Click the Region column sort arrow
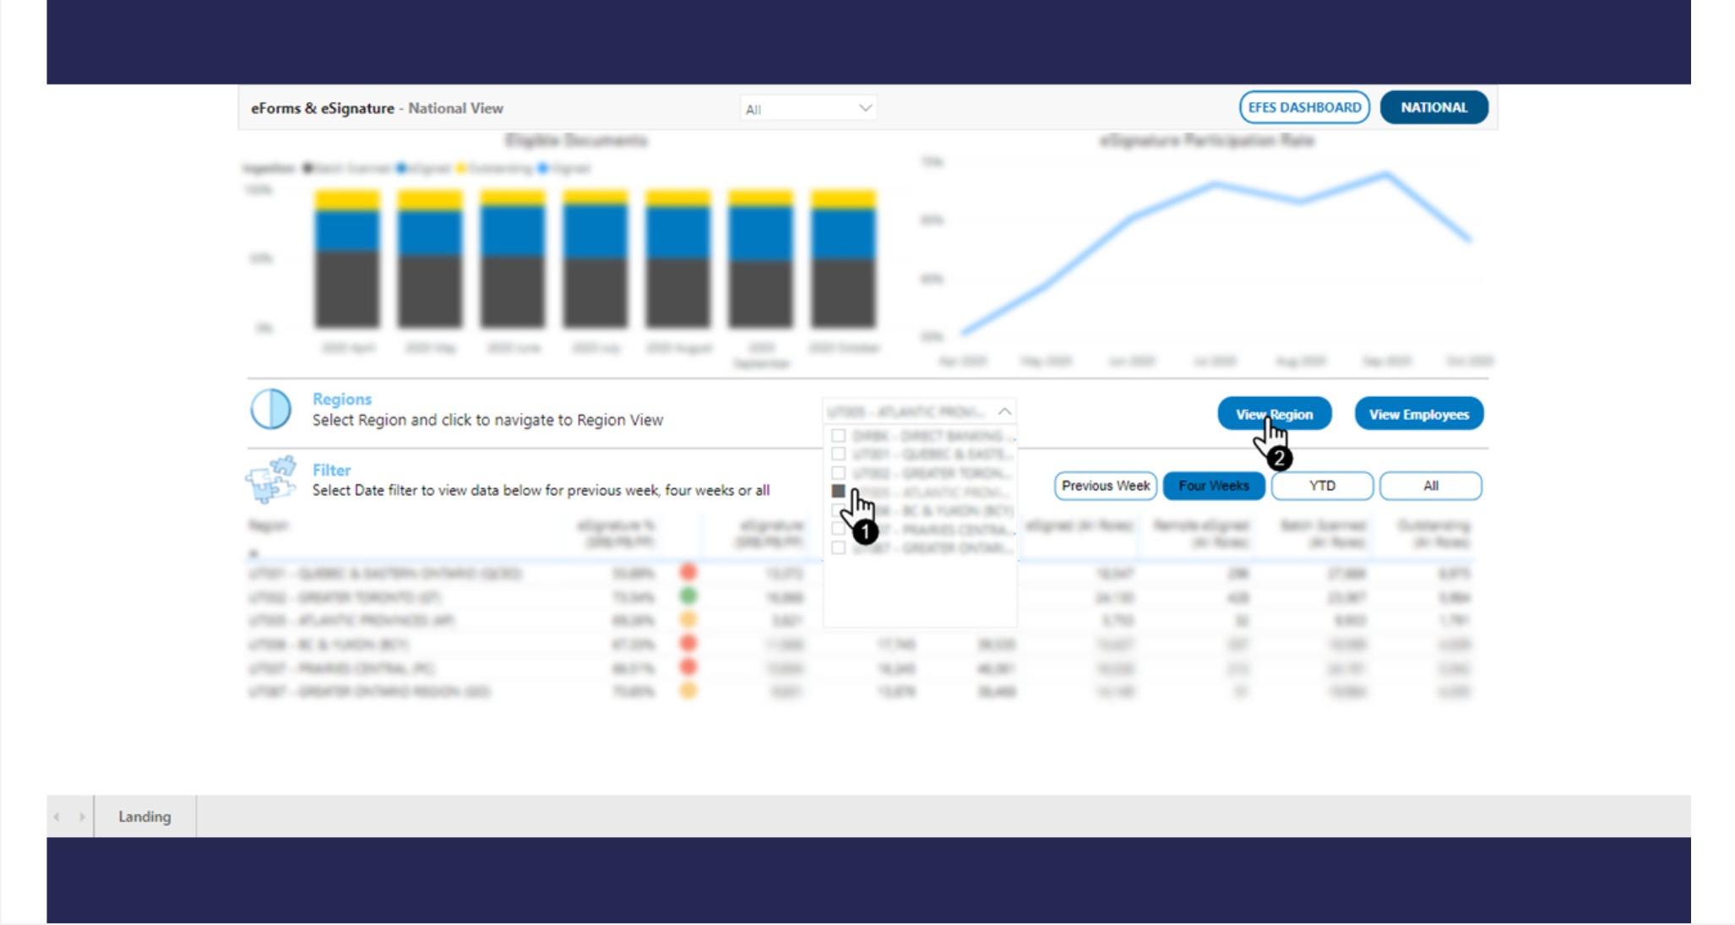1735x925 pixels. point(253,554)
